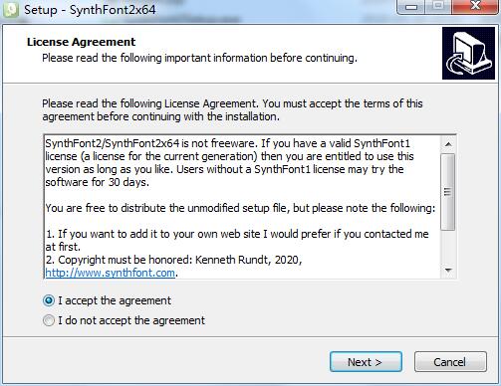This screenshot has height=386, width=501.
Task: Close the Setup window with the X
Action: 475,7
